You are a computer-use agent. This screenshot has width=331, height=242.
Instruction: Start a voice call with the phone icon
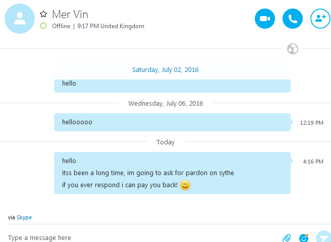coord(292,19)
